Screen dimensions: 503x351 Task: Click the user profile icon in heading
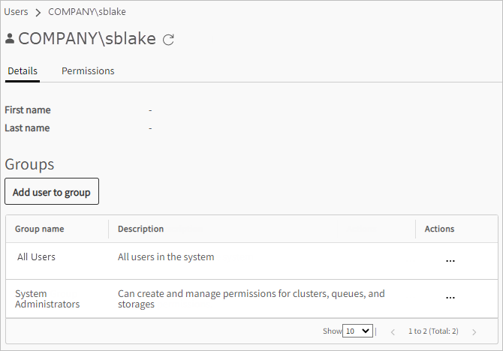10,39
